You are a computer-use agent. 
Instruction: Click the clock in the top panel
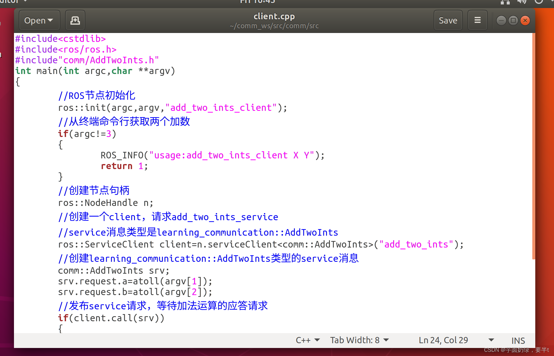(x=257, y=2)
